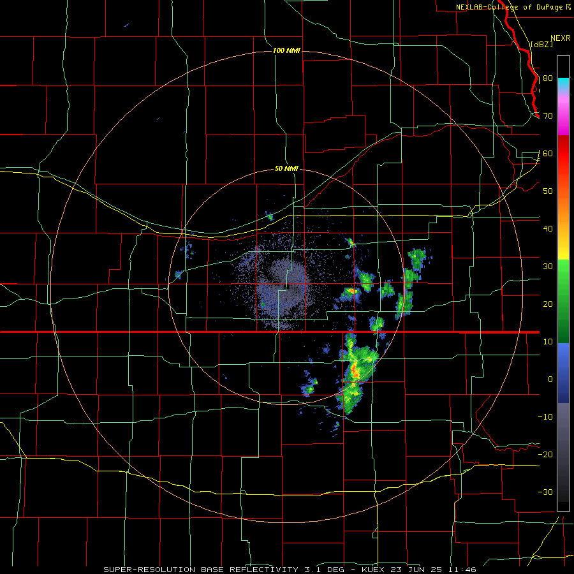This screenshot has width=574, height=574.
Task: Select the 0 value on the dBZ scale
Action: 550,379
